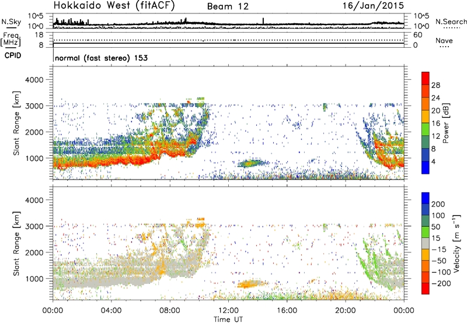The height and width of the screenshot is (323, 467).
Task: Select the red top segment of power colorbar
Action: tap(426, 79)
